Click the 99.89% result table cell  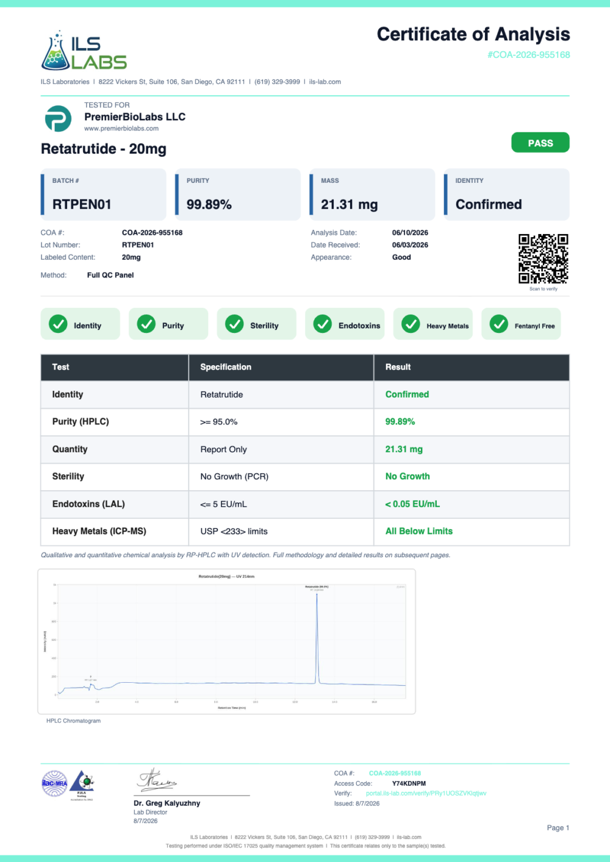pos(472,422)
